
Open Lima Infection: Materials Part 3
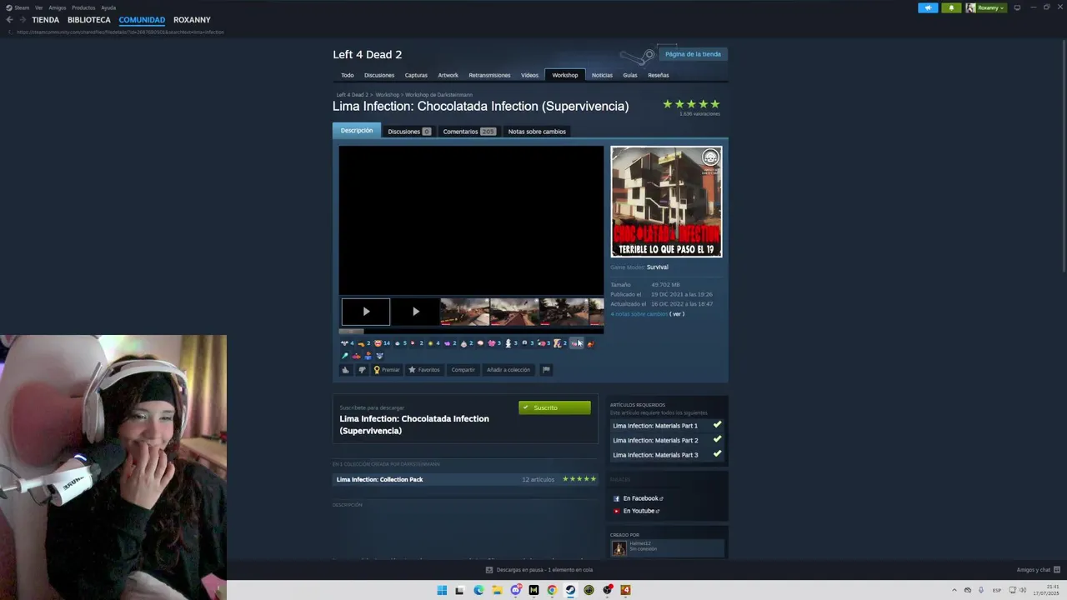pyautogui.click(x=655, y=455)
